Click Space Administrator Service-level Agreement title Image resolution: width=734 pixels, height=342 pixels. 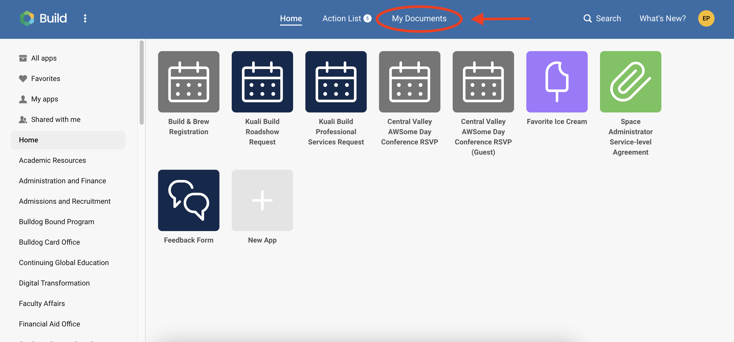[x=631, y=137]
